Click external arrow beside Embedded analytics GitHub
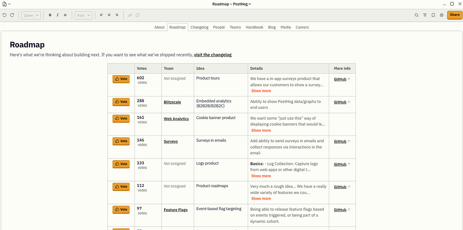Image resolution: width=463 pixels, height=230 pixels. (349, 102)
